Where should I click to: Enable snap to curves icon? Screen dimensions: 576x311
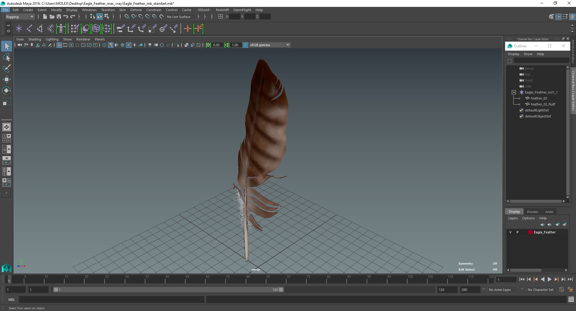click(134, 17)
